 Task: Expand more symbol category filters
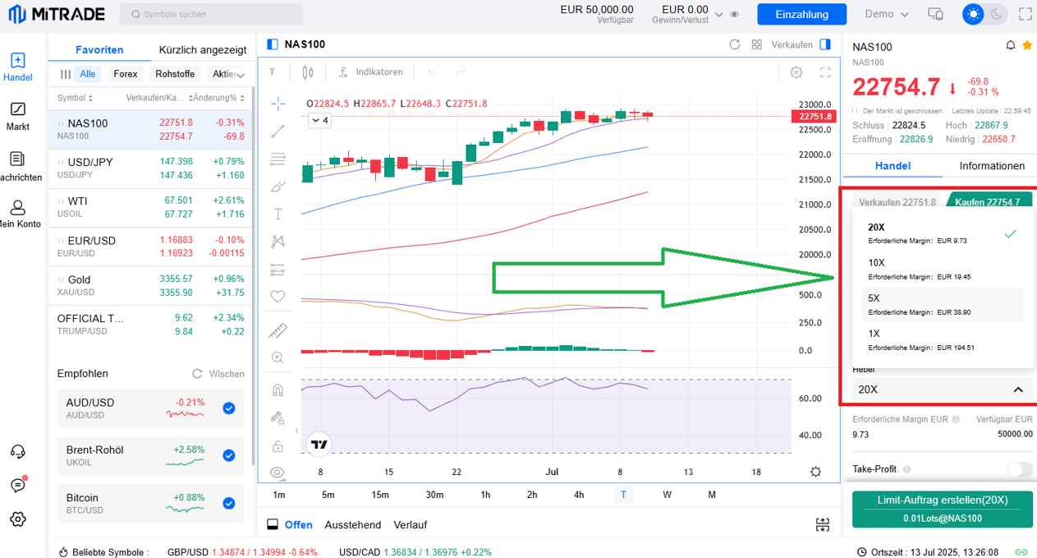tap(241, 75)
